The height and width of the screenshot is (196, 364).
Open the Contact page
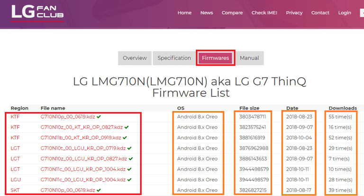point(320,13)
